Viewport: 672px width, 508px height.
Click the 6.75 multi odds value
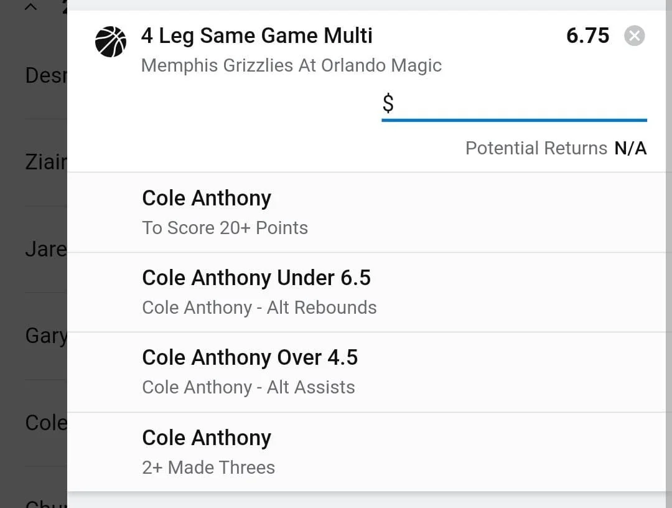coord(587,35)
